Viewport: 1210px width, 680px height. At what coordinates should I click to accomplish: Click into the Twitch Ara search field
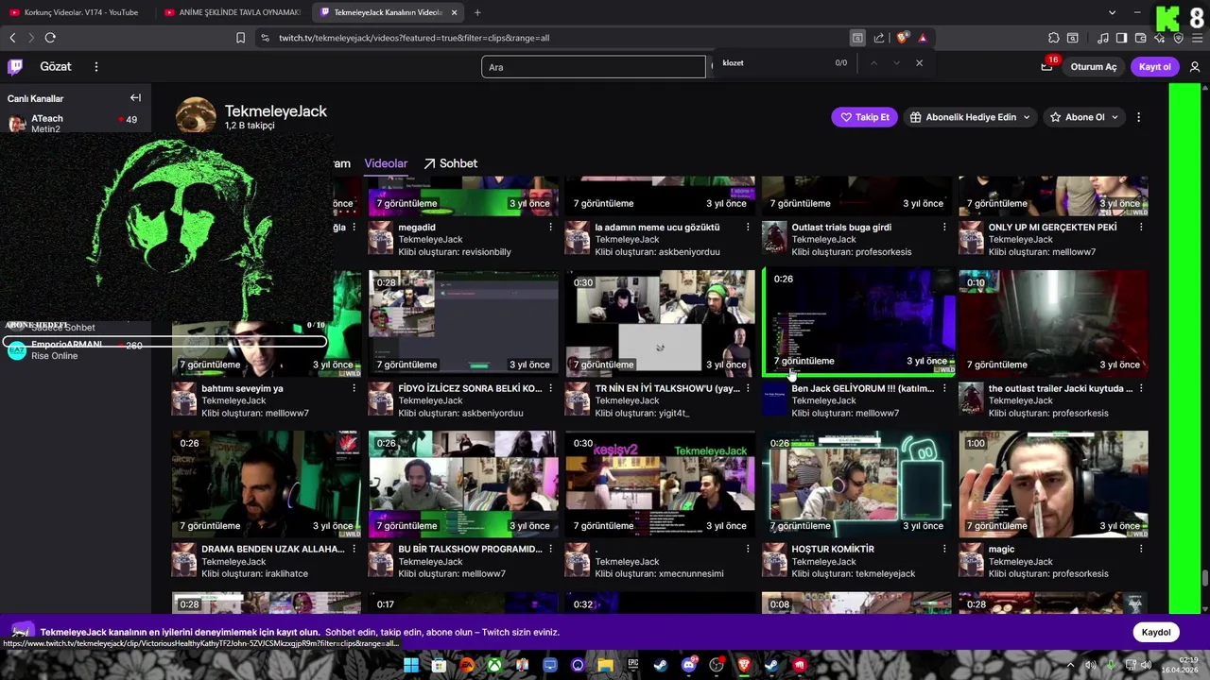594,66
